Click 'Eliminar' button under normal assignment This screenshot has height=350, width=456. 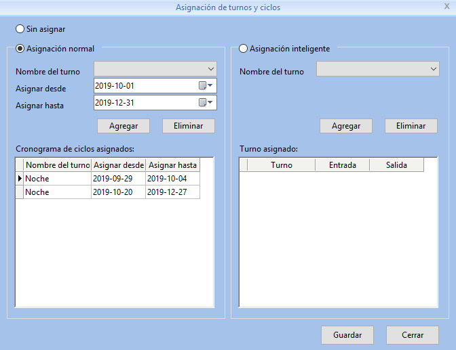(189, 126)
